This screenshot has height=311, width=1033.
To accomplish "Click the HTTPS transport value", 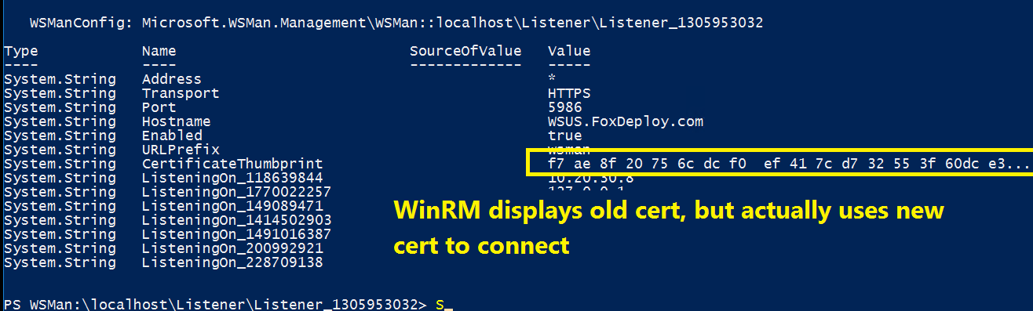I will point(569,93).
